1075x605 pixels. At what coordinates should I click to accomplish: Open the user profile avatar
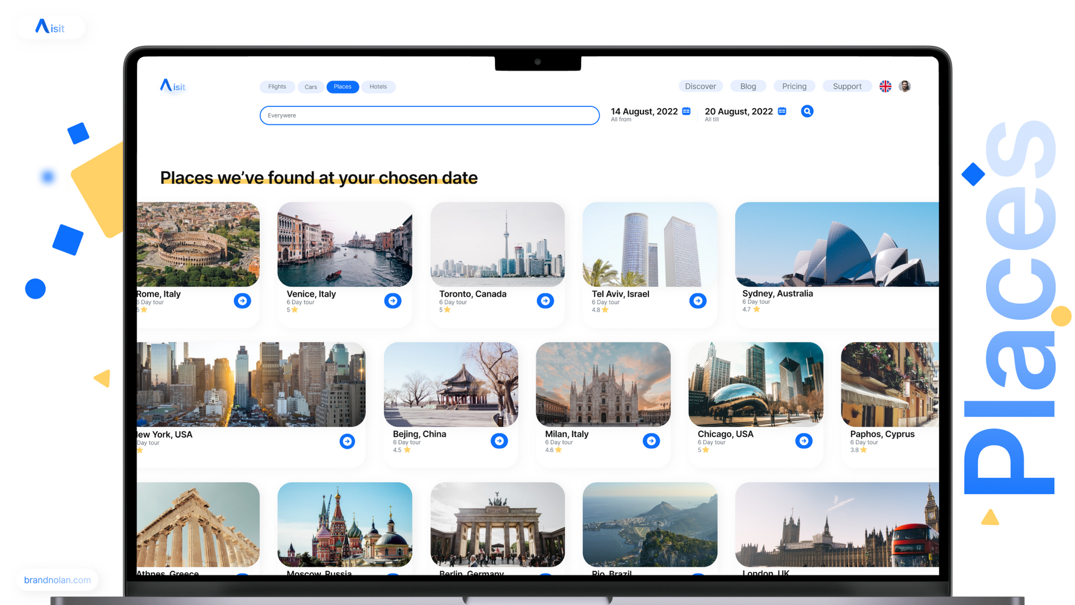905,86
